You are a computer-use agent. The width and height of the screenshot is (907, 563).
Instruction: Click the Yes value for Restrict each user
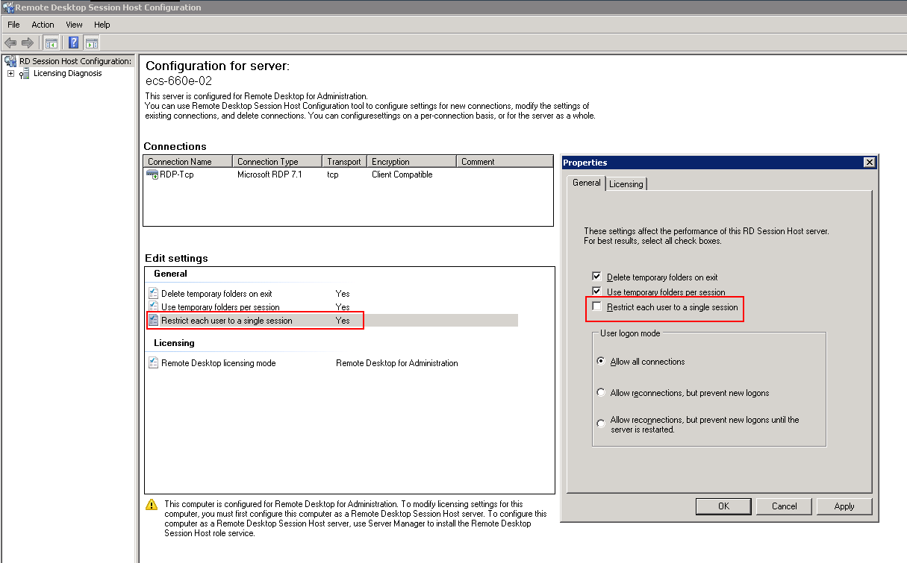[x=343, y=321]
